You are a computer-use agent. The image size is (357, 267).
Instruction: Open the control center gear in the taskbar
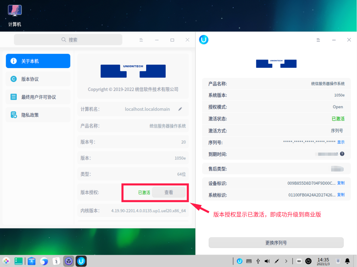(x=68, y=261)
